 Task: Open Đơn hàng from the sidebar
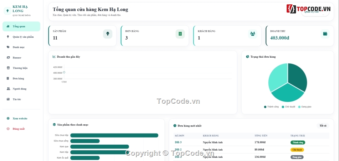(21, 78)
